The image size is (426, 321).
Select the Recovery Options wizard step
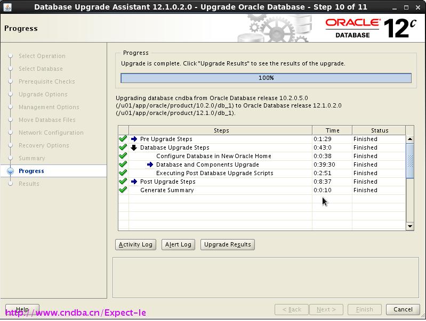[x=44, y=145]
